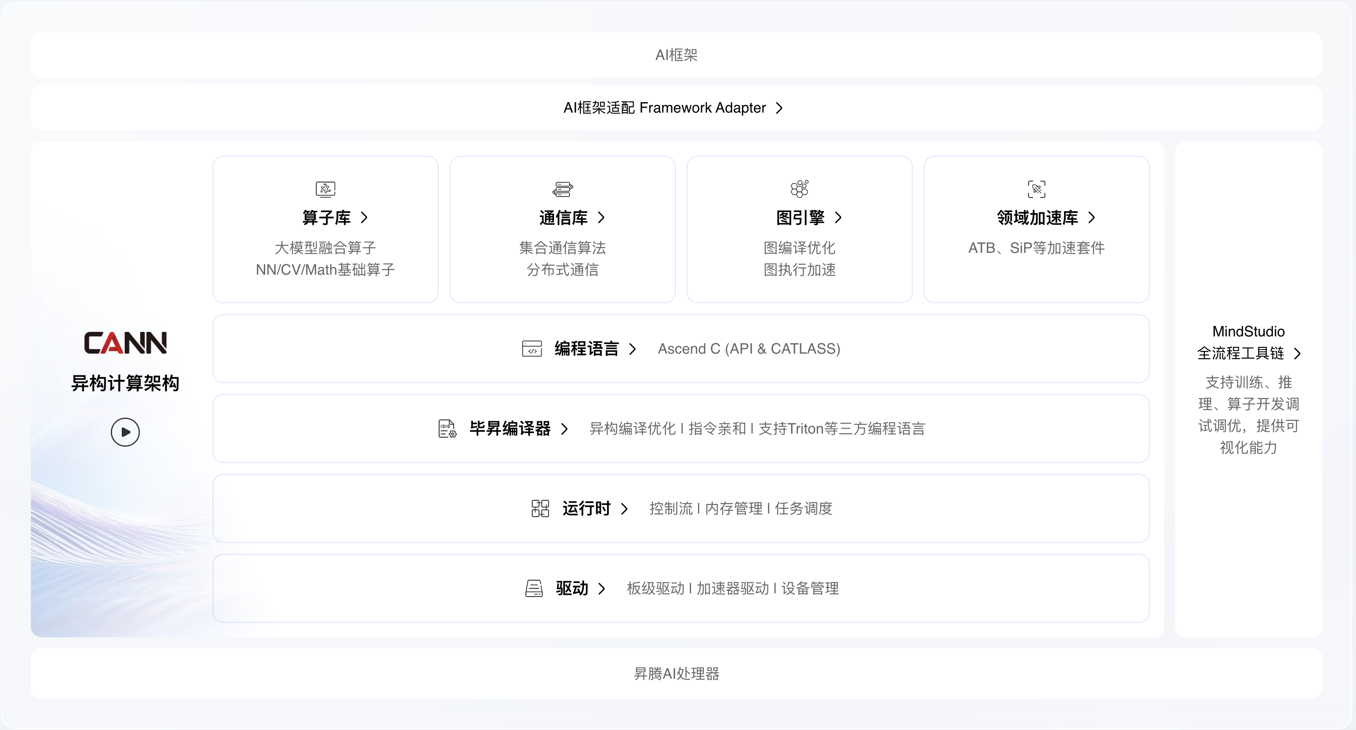Viewport: 1356px width, 730px height.
Task: Click the 异构编译优化 text in compiler row
Action: pos(632,429)
